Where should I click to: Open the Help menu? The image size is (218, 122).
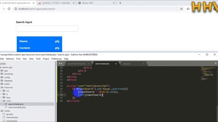pyautogui.click(x=66, y=59)
